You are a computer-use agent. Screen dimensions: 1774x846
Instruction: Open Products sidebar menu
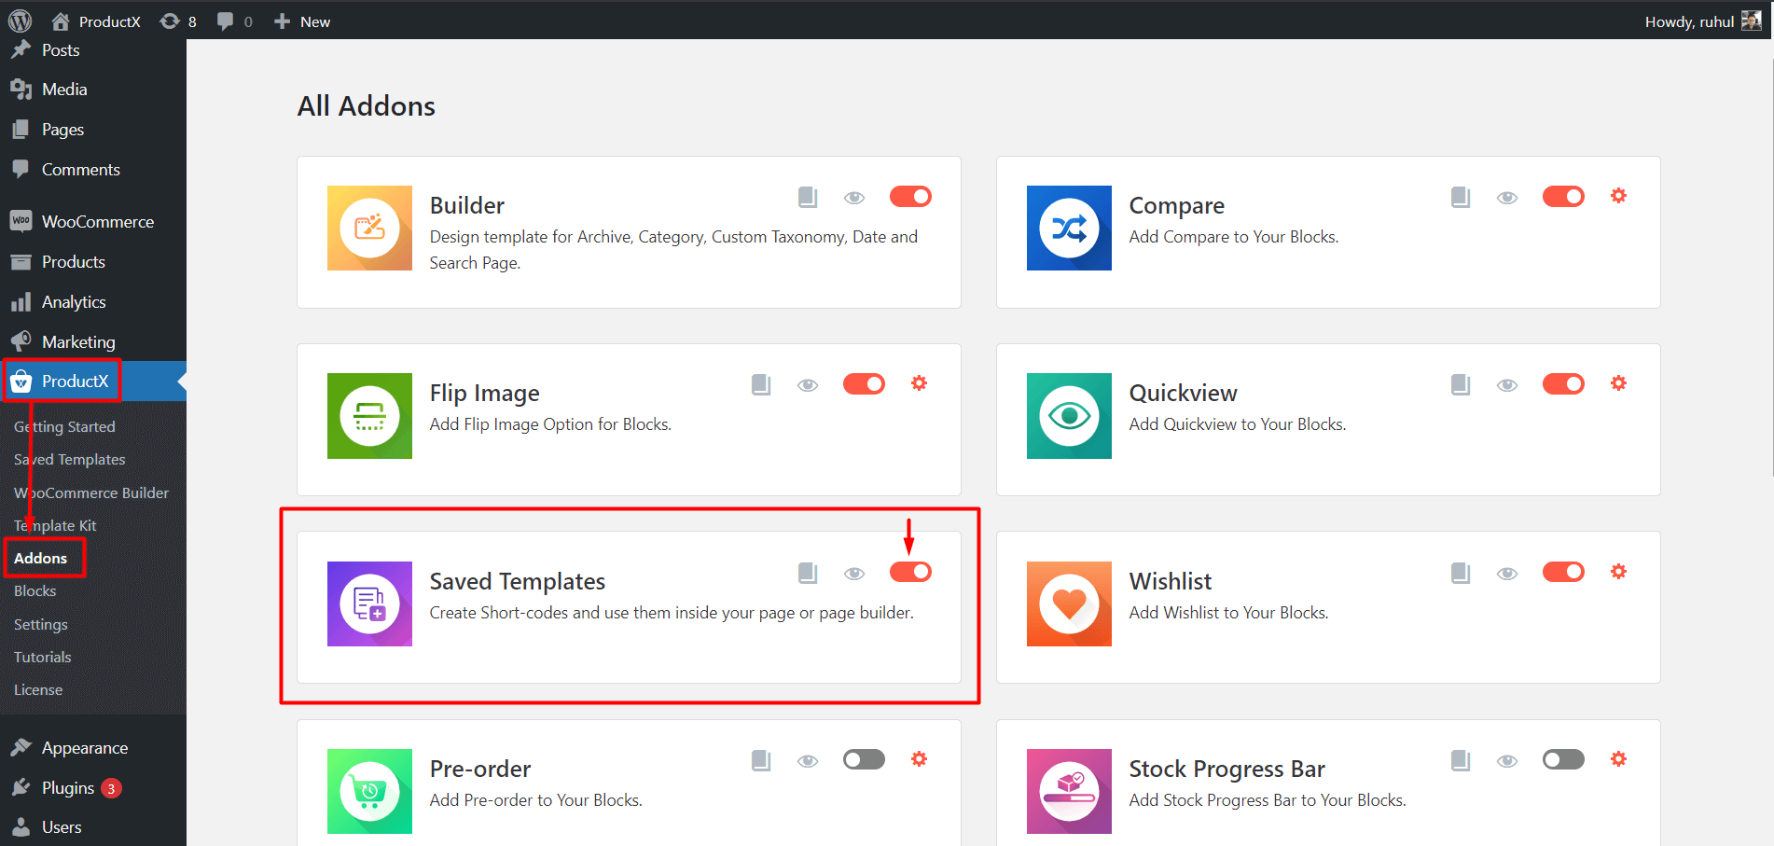[x=93, y=262]
